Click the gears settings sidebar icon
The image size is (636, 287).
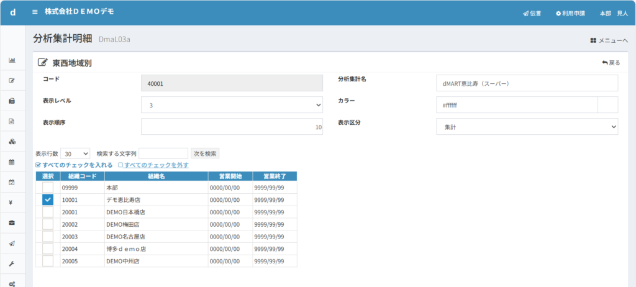pos(12,283)
